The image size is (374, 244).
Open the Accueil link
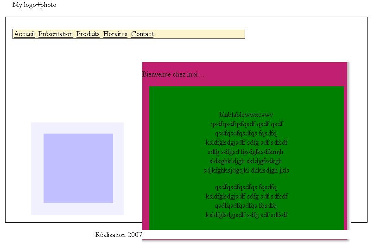click(24, 34)
